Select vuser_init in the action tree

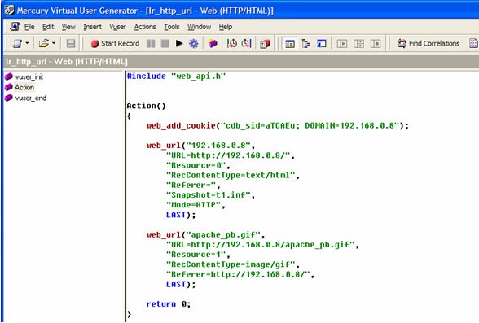[x=29, y=76]
